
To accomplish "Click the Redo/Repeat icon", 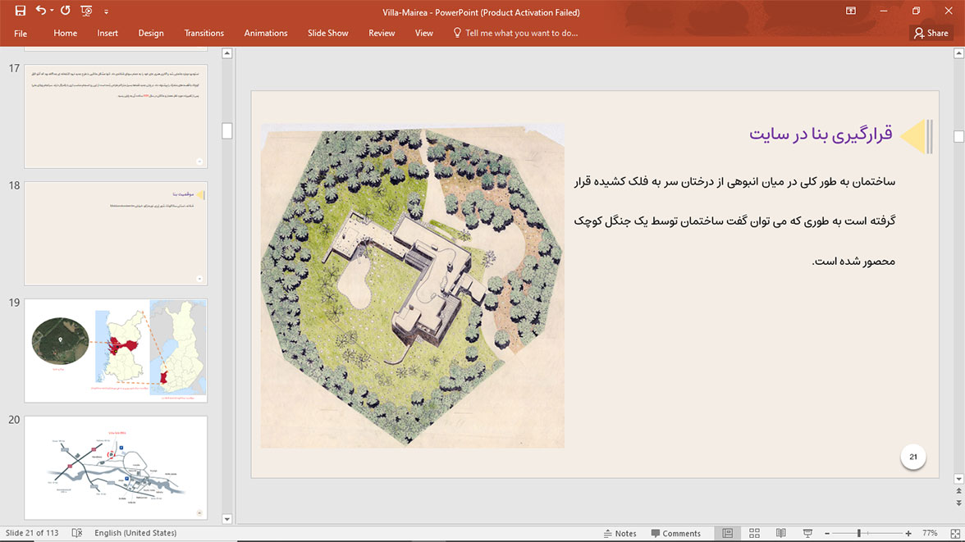I will 66,11.
